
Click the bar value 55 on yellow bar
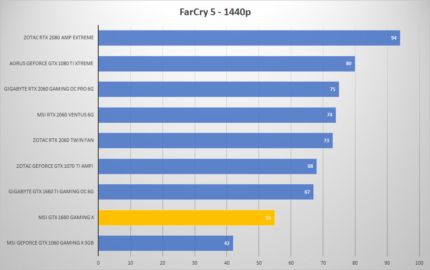pyautogui.click(x=268, y=218)
